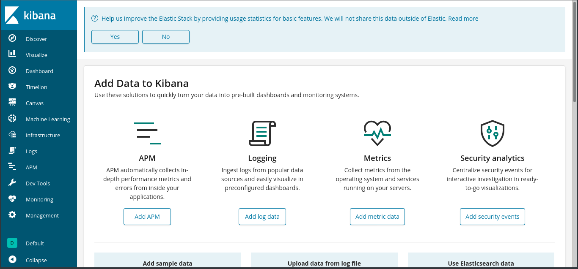Click the Monitoring heartbeat icon
The width and height of the screenshot is (578, 269).
click(12, 199)
